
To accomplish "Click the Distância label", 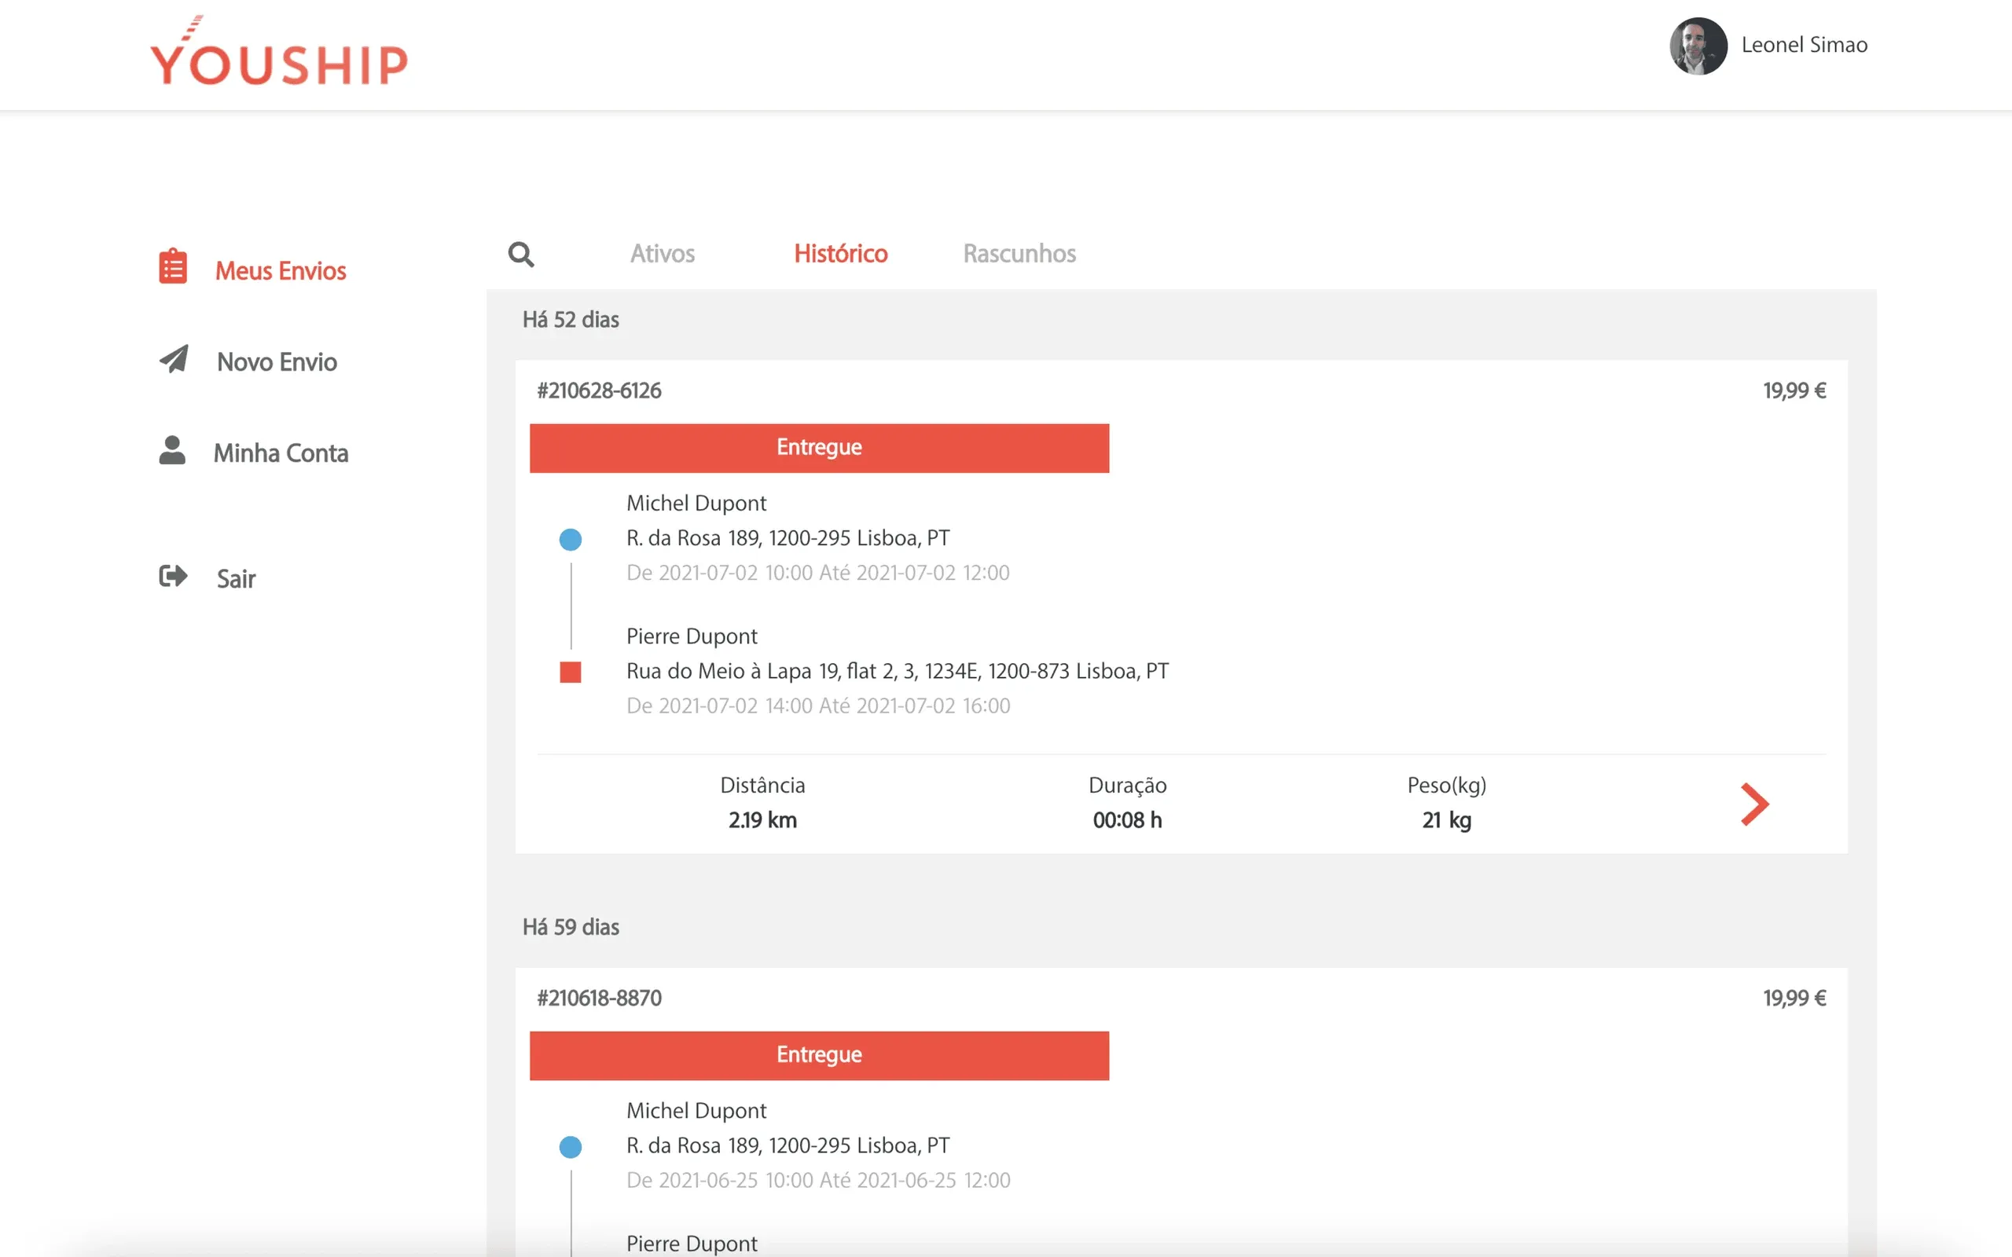I will pos(762,786).
